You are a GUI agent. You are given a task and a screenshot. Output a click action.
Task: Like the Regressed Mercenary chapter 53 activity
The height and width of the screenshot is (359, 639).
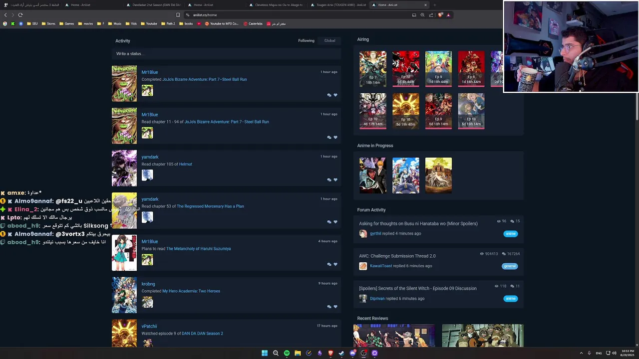(x=335, y=222)
